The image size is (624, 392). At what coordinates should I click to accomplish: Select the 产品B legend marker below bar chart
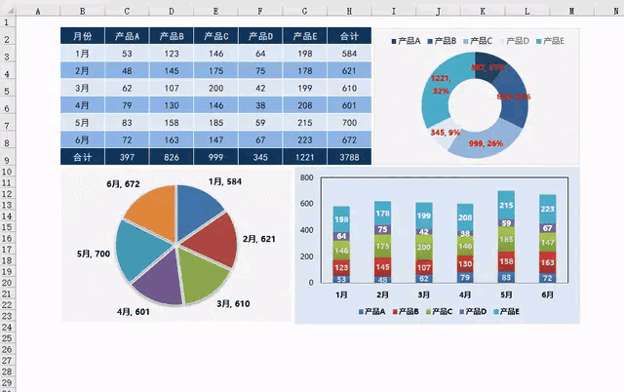pos(395,312)
